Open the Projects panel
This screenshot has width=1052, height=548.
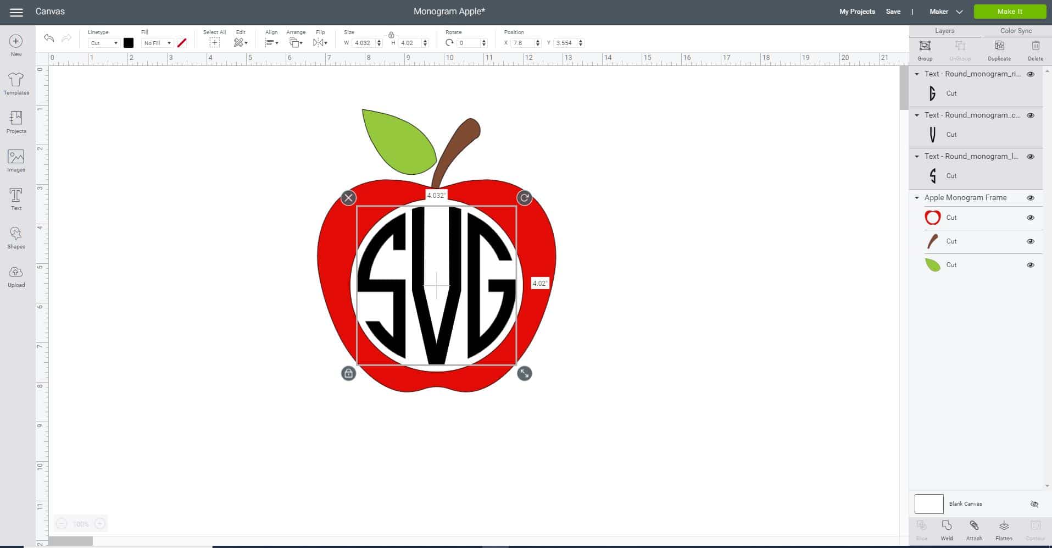pos(16,123)
